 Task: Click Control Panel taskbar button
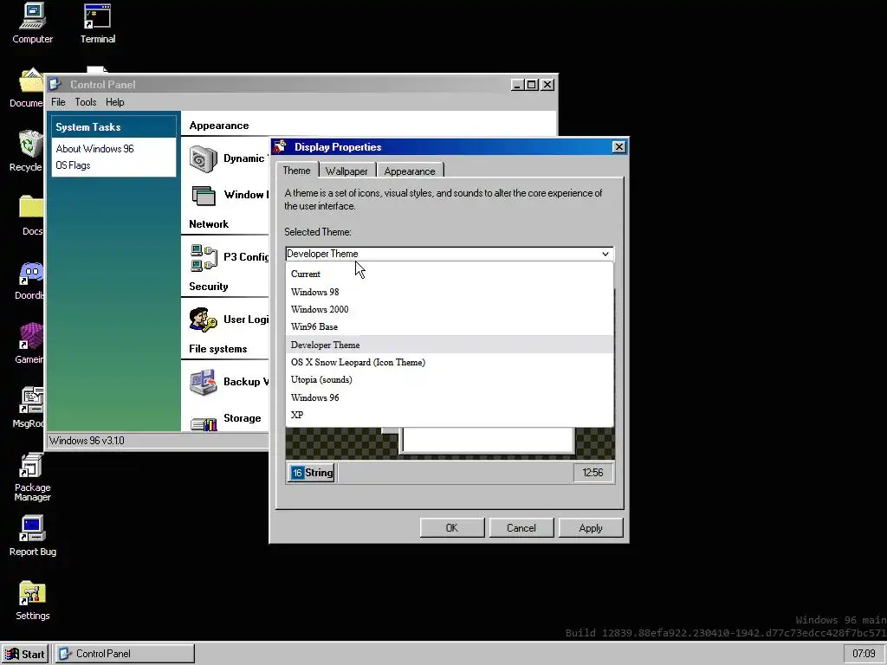(x=125, y=654)
